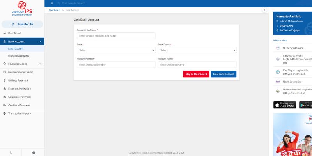Screen dimensions: 312x156
Task: Select Utilities Payment from sidebar
Action: point(18,80)
